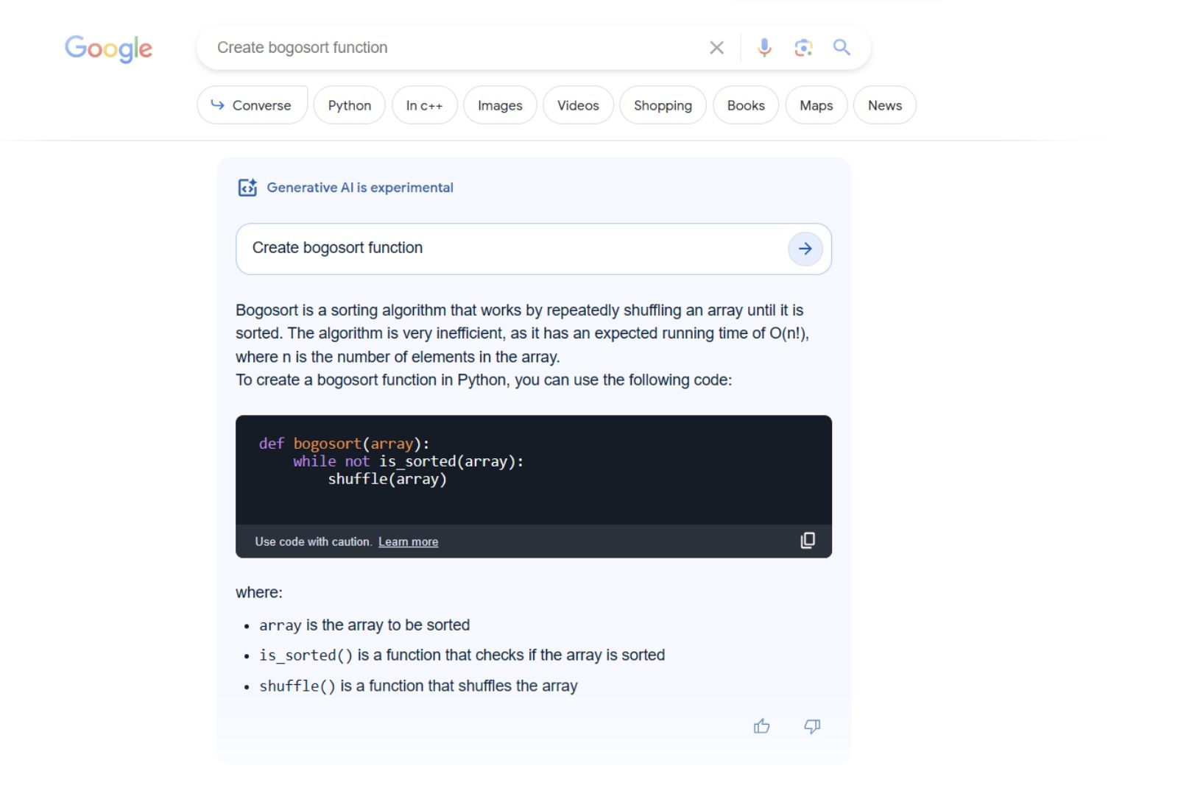The width and height of the screenshot is (1178, 785).
Task: Click the Maps filter option
Action: pos(815,105)
